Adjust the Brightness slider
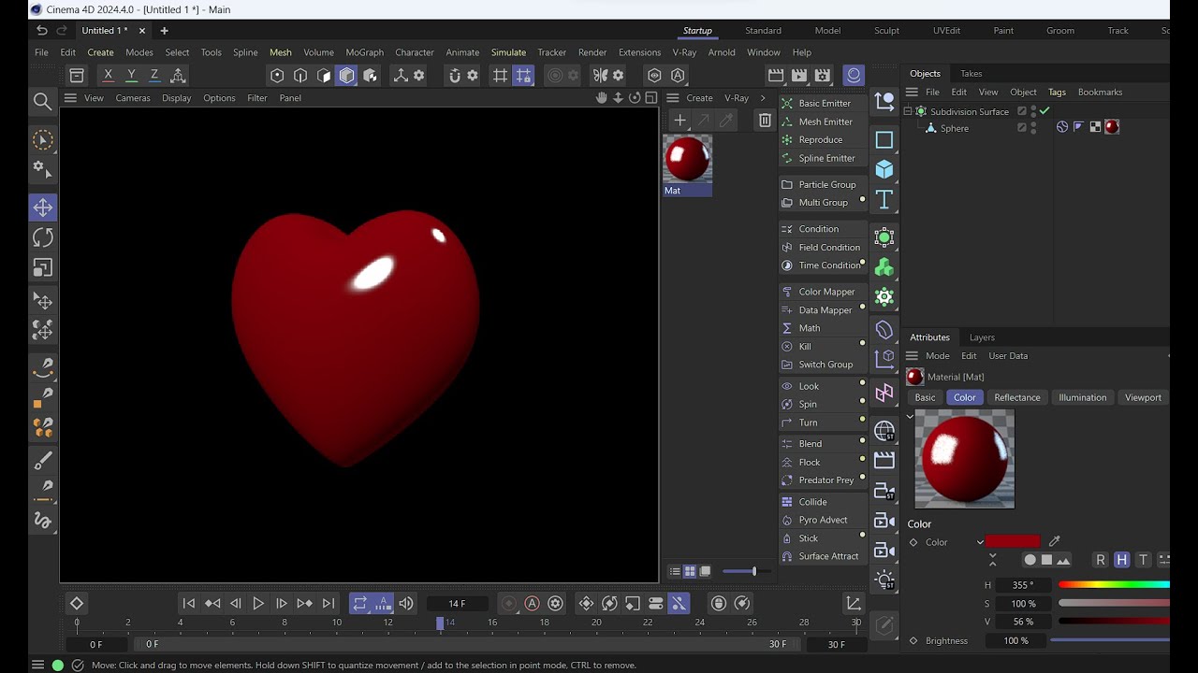This screenshot has height=673, width=1198. [x=1110, y=640]
